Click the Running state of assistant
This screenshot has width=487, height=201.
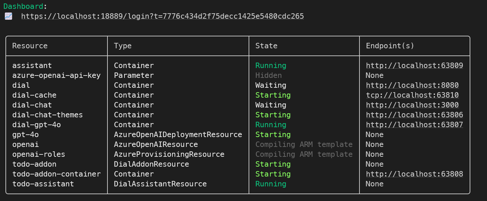tap(271, 65)
